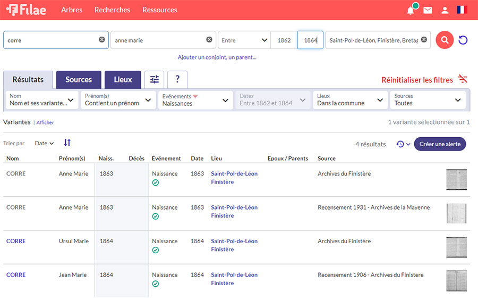The width and height of the screenshot is (478, 299).
Task: Clear the 'corre' surname field
Action: pos(102,40)
